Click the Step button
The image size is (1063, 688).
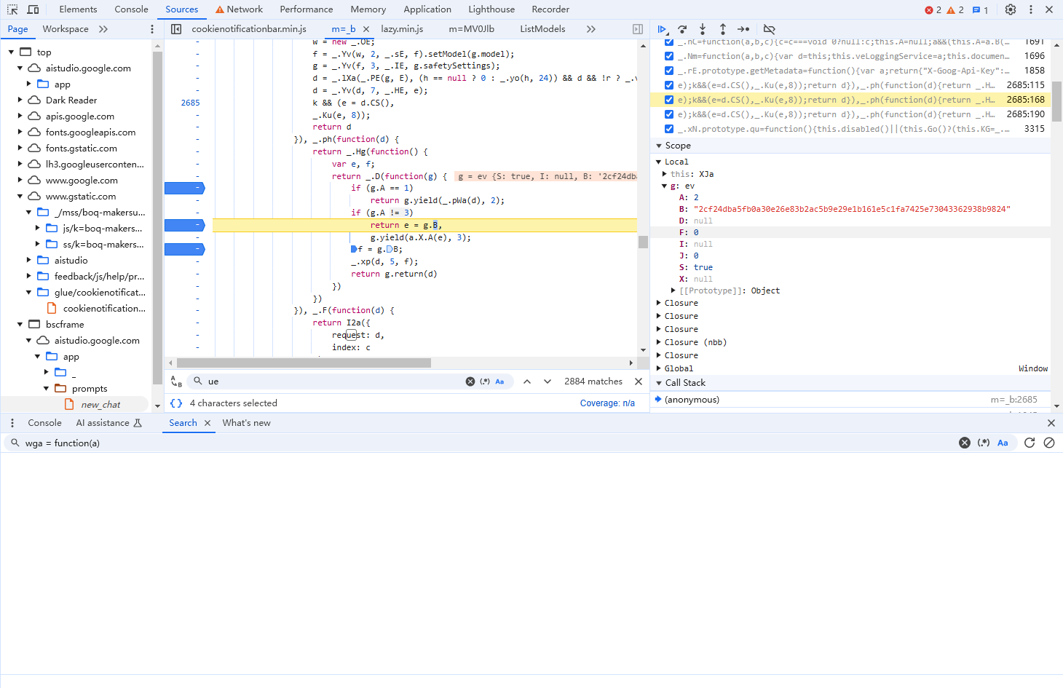(743, 29)
